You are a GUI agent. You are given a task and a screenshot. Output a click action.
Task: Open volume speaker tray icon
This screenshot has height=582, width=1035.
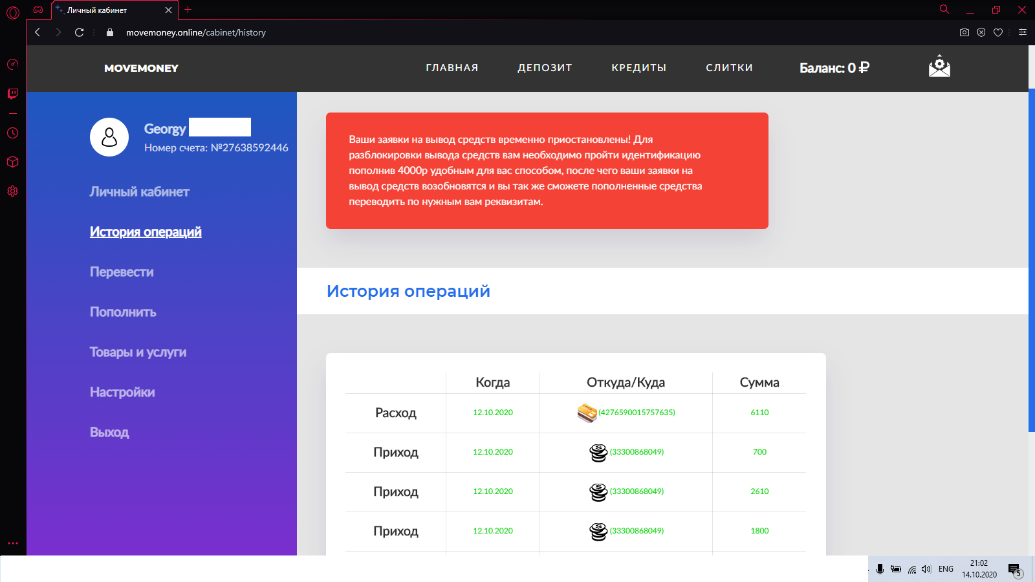926,569
